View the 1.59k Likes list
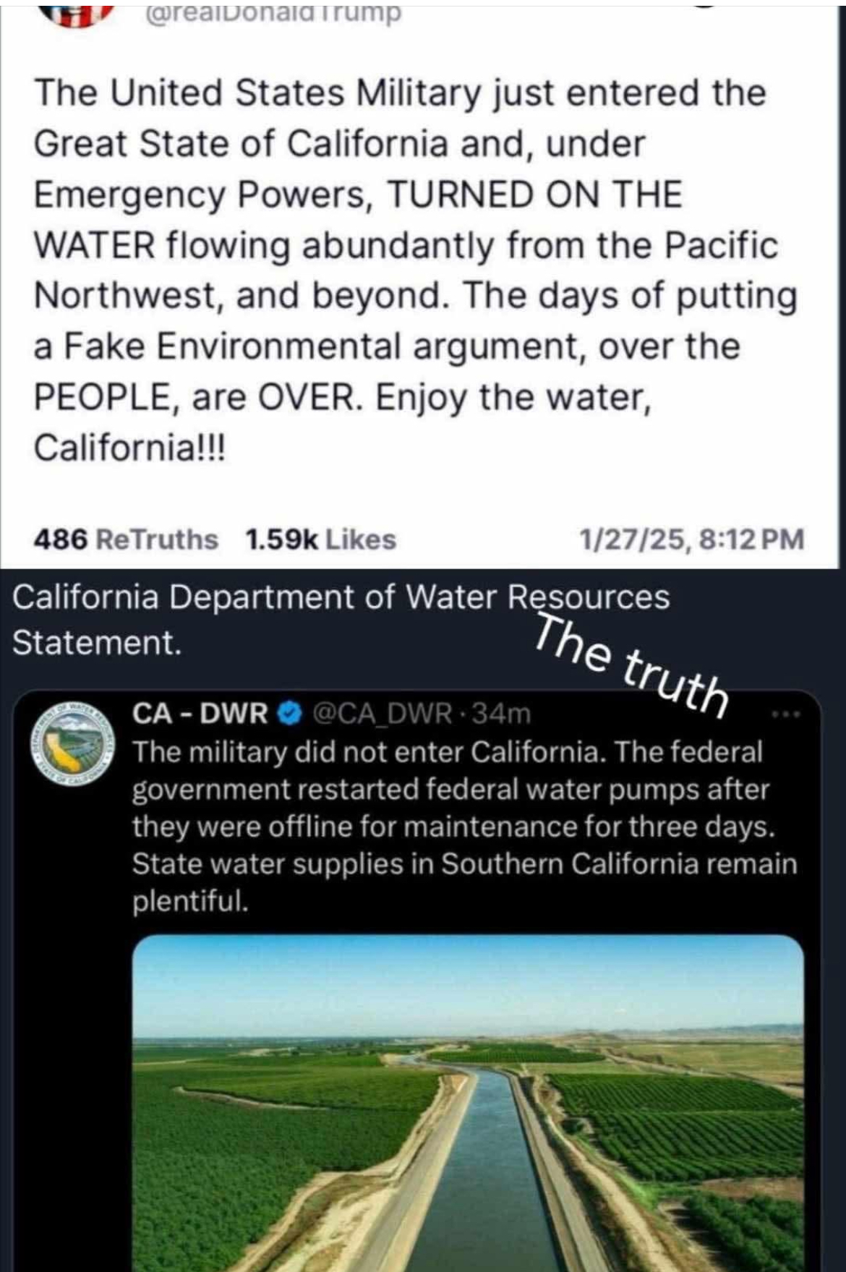Viewport: 846px width, 1272px height. (320, 539)
